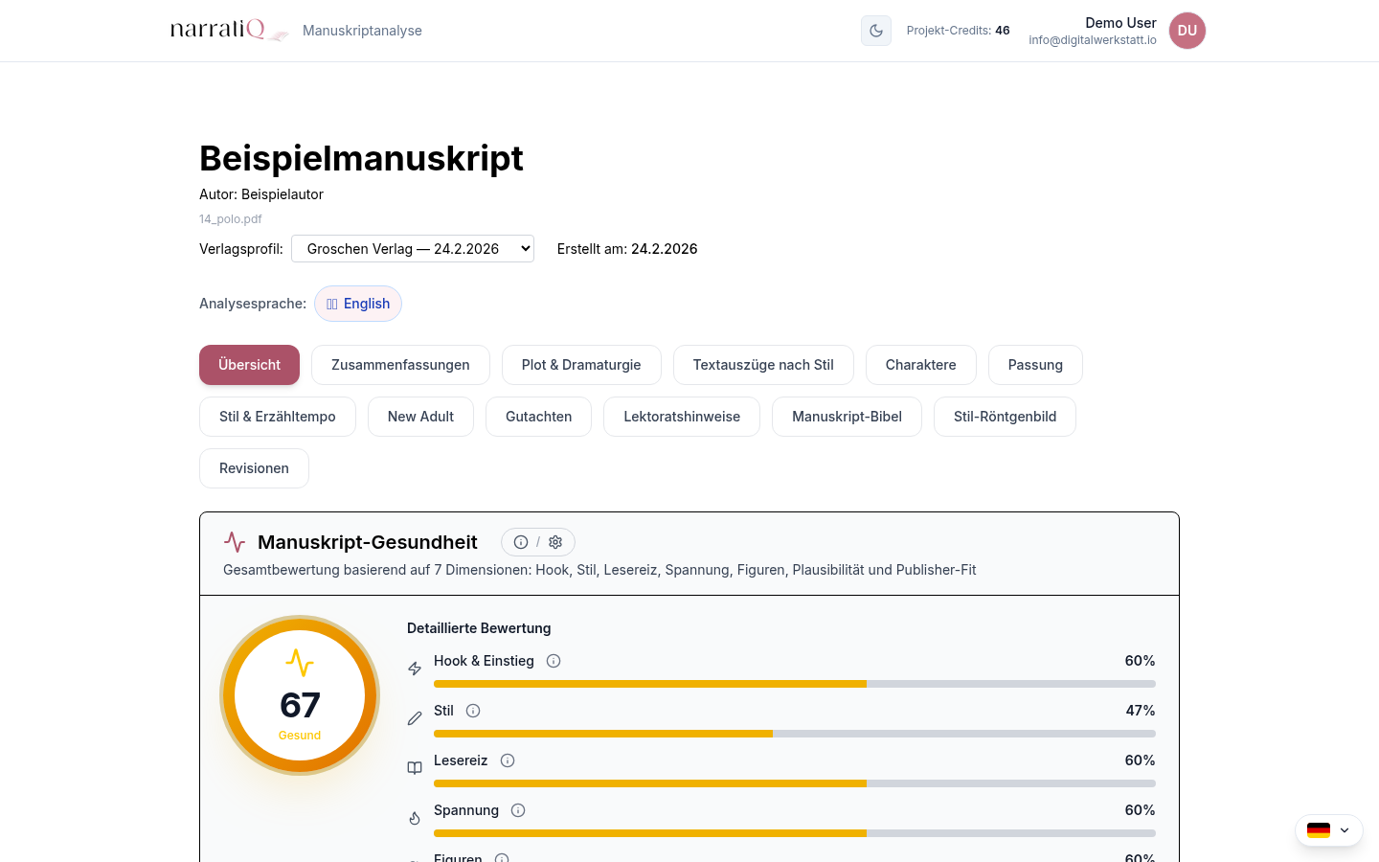The height and width of the screenshot is (862, 1379).
Task: Switch to the Charaktere tab
Action: click(x=920, y=365)
